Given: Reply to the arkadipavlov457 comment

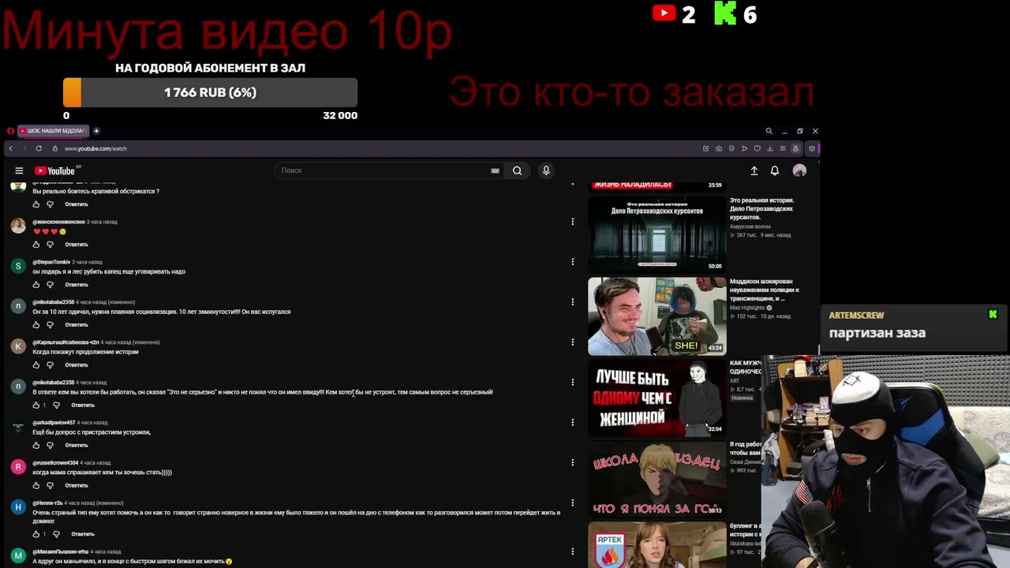Looking at the screenshot, I should (77, 445).
